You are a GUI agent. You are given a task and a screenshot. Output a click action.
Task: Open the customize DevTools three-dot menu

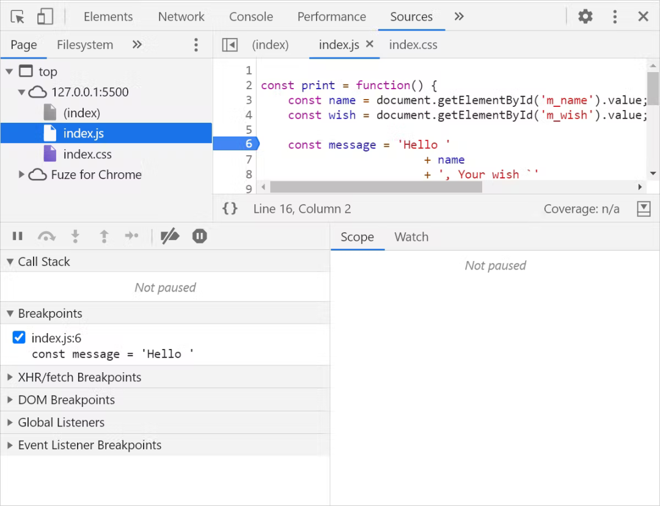coord(615,16)
